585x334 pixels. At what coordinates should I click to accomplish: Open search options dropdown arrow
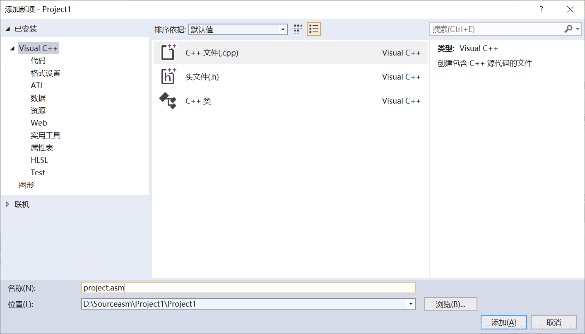578,29
